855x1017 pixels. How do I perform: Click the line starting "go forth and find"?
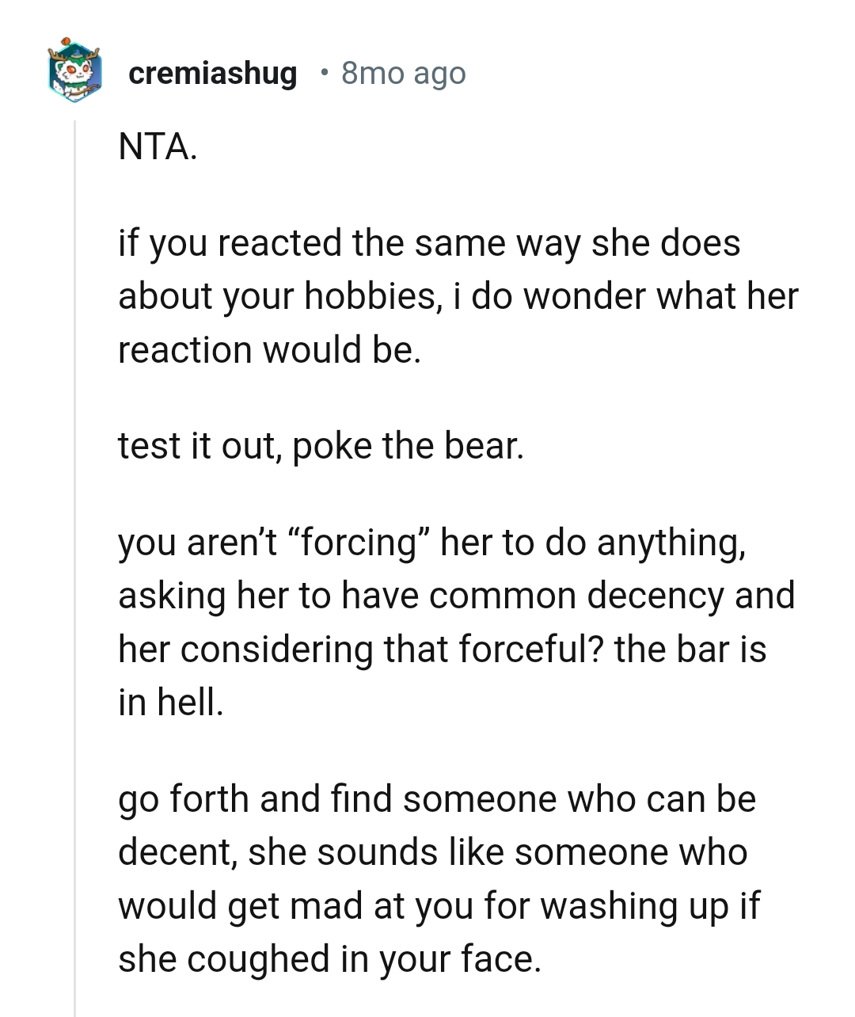(436, 799)
